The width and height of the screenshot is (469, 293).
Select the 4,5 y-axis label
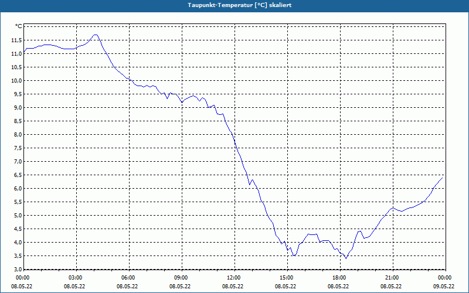coord(18,229)
